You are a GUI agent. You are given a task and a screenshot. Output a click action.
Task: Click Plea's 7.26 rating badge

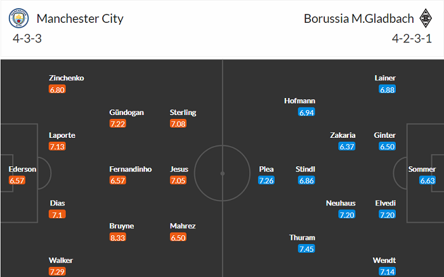[x=266, y=181]
